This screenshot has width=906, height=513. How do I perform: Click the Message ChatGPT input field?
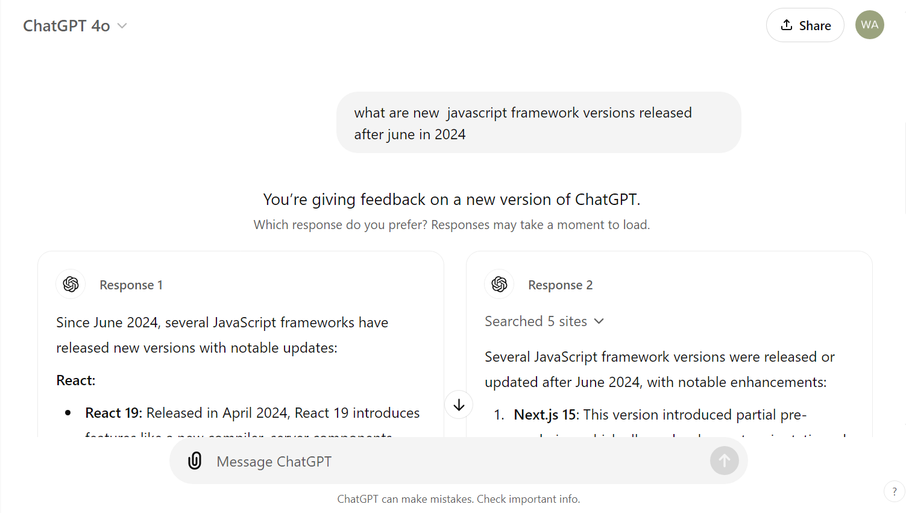(458, 461)
